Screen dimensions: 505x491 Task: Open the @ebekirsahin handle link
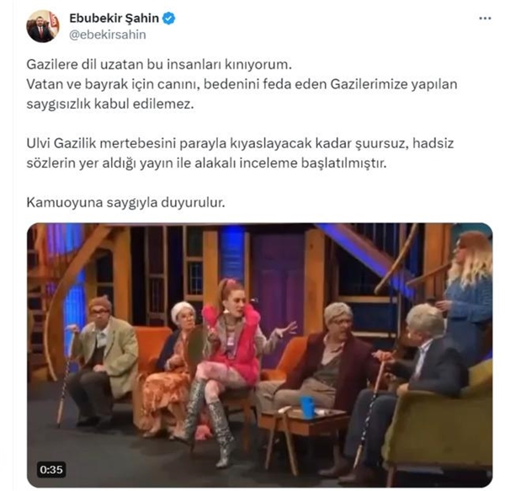point(108,35)
